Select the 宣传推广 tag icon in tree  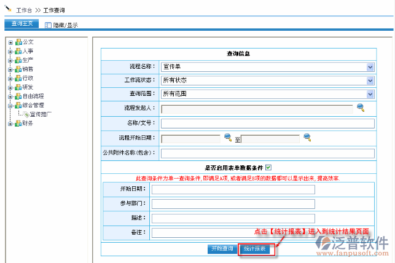coord(25,114)
